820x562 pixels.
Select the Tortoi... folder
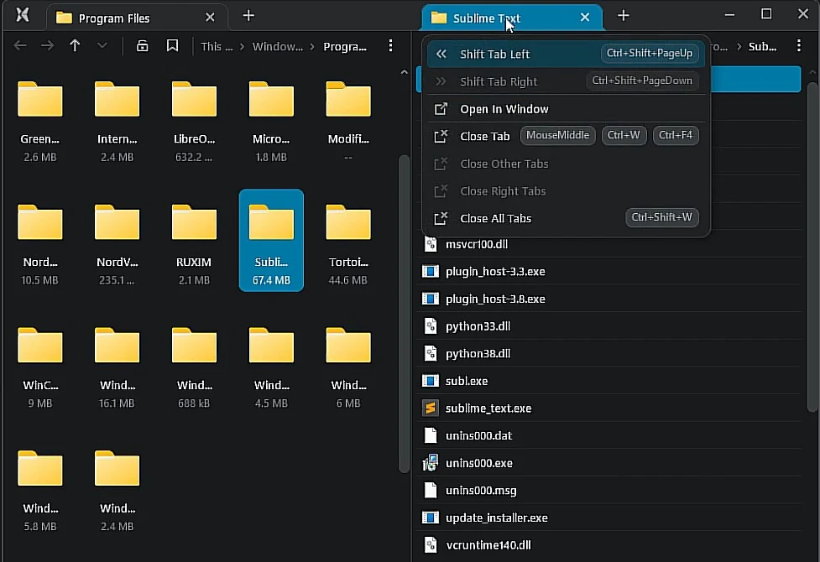(348, 241)
